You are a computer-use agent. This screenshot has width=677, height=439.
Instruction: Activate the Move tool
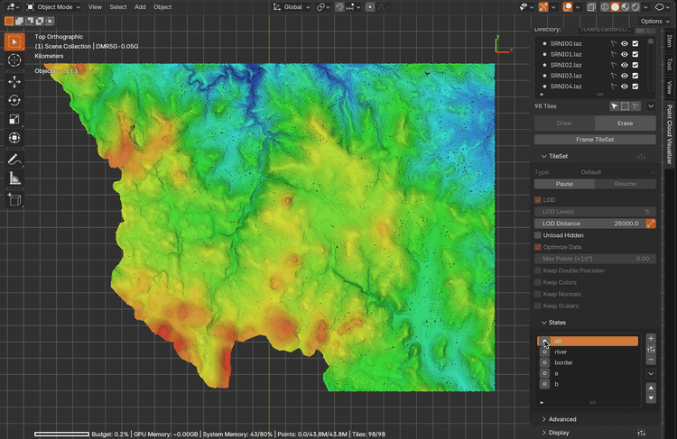pyautogui.click(x=14, y=81)
